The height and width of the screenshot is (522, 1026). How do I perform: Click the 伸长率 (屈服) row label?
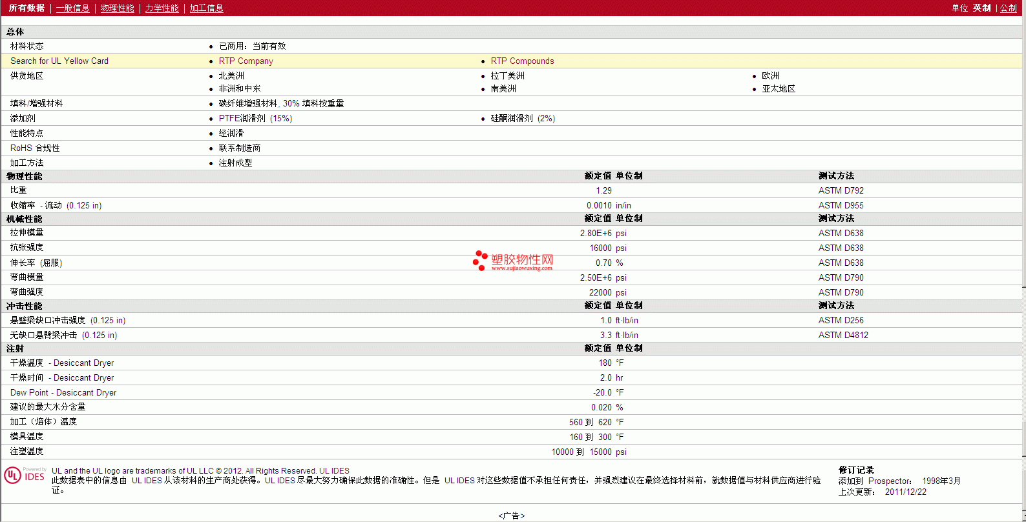tap(36, 263)
